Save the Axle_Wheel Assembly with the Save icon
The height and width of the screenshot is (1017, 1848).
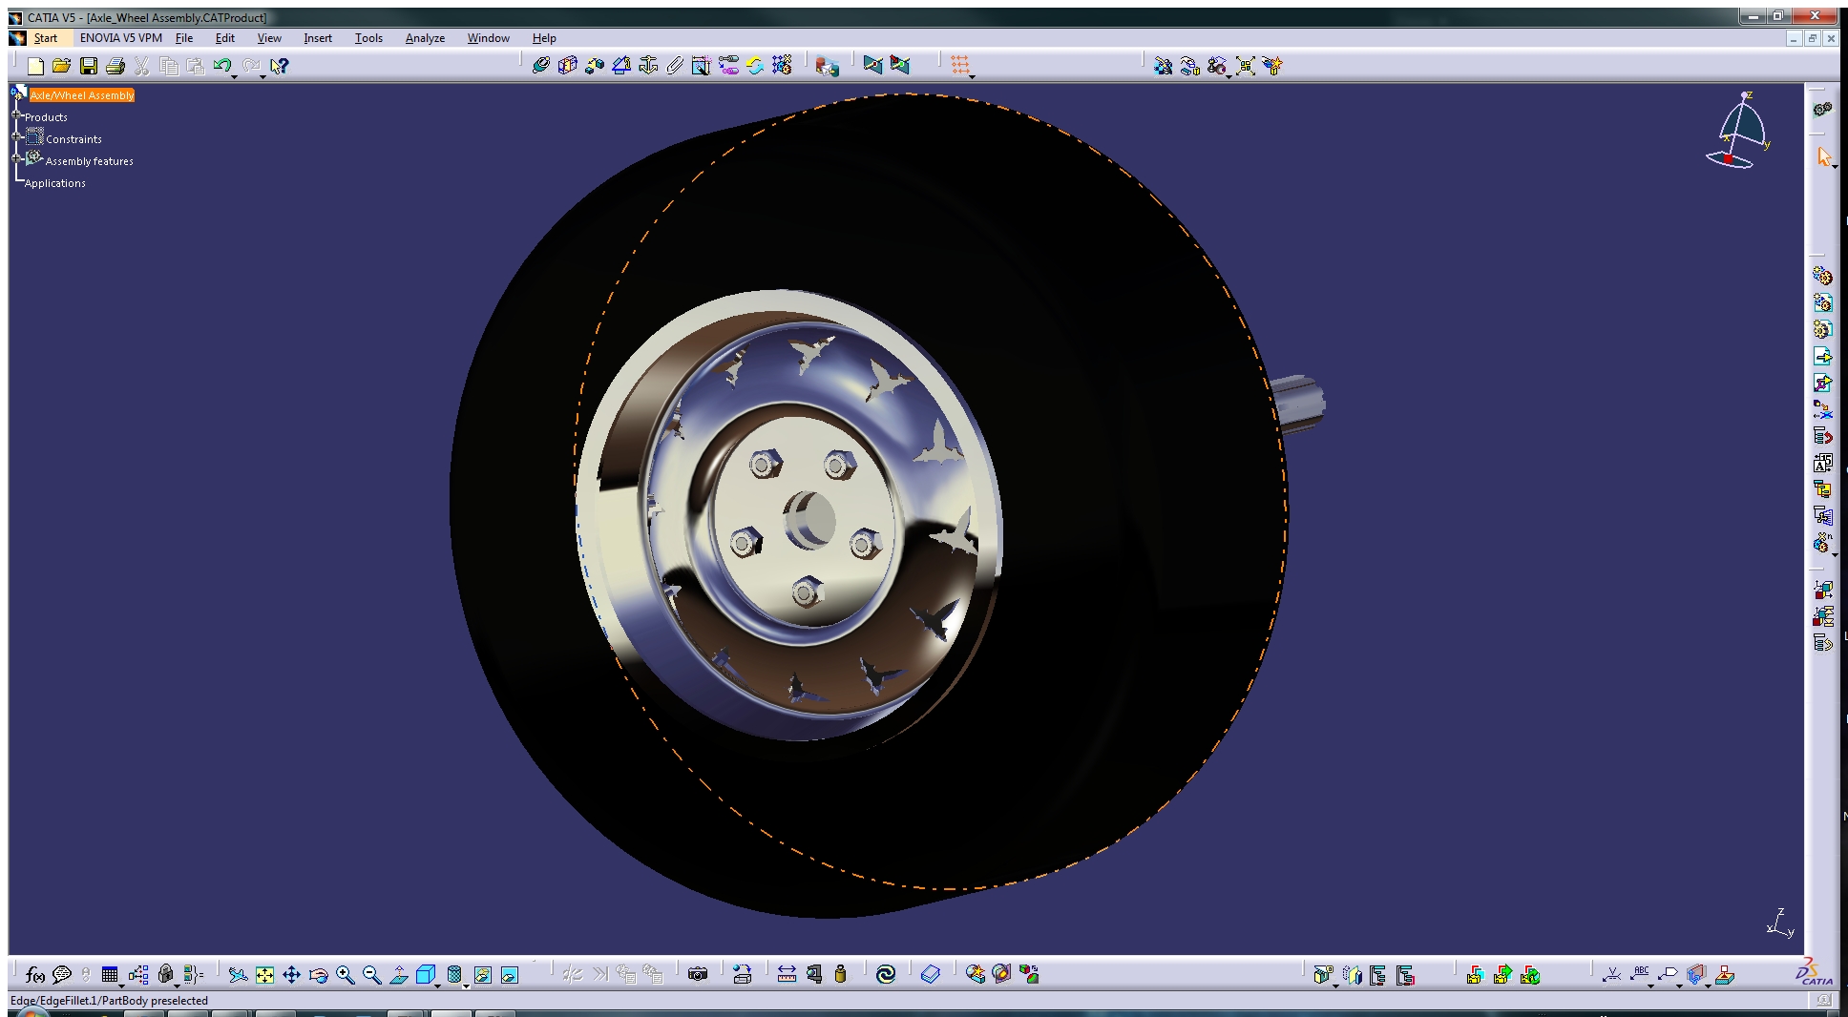pyautogui.click(x=90, y=65)
